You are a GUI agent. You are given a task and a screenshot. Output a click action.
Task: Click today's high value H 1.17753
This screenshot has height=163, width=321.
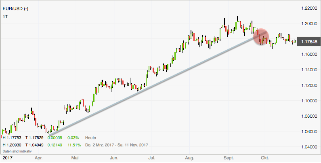(12, 138)
